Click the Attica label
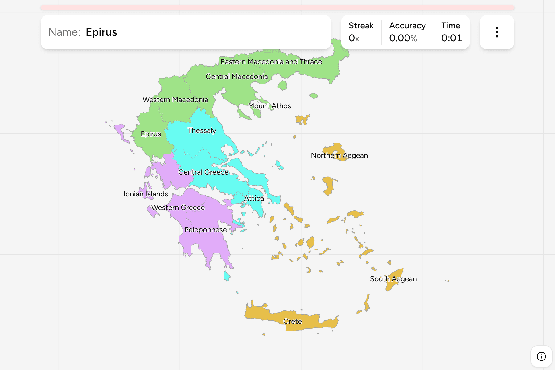Image resolution: width=555 pixels, height=370 pixels. 254,198
